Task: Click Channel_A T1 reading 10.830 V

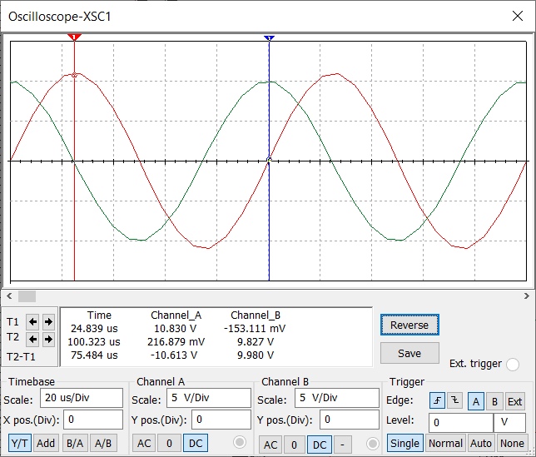Action: pyautogui.click(x=175, y=329)
